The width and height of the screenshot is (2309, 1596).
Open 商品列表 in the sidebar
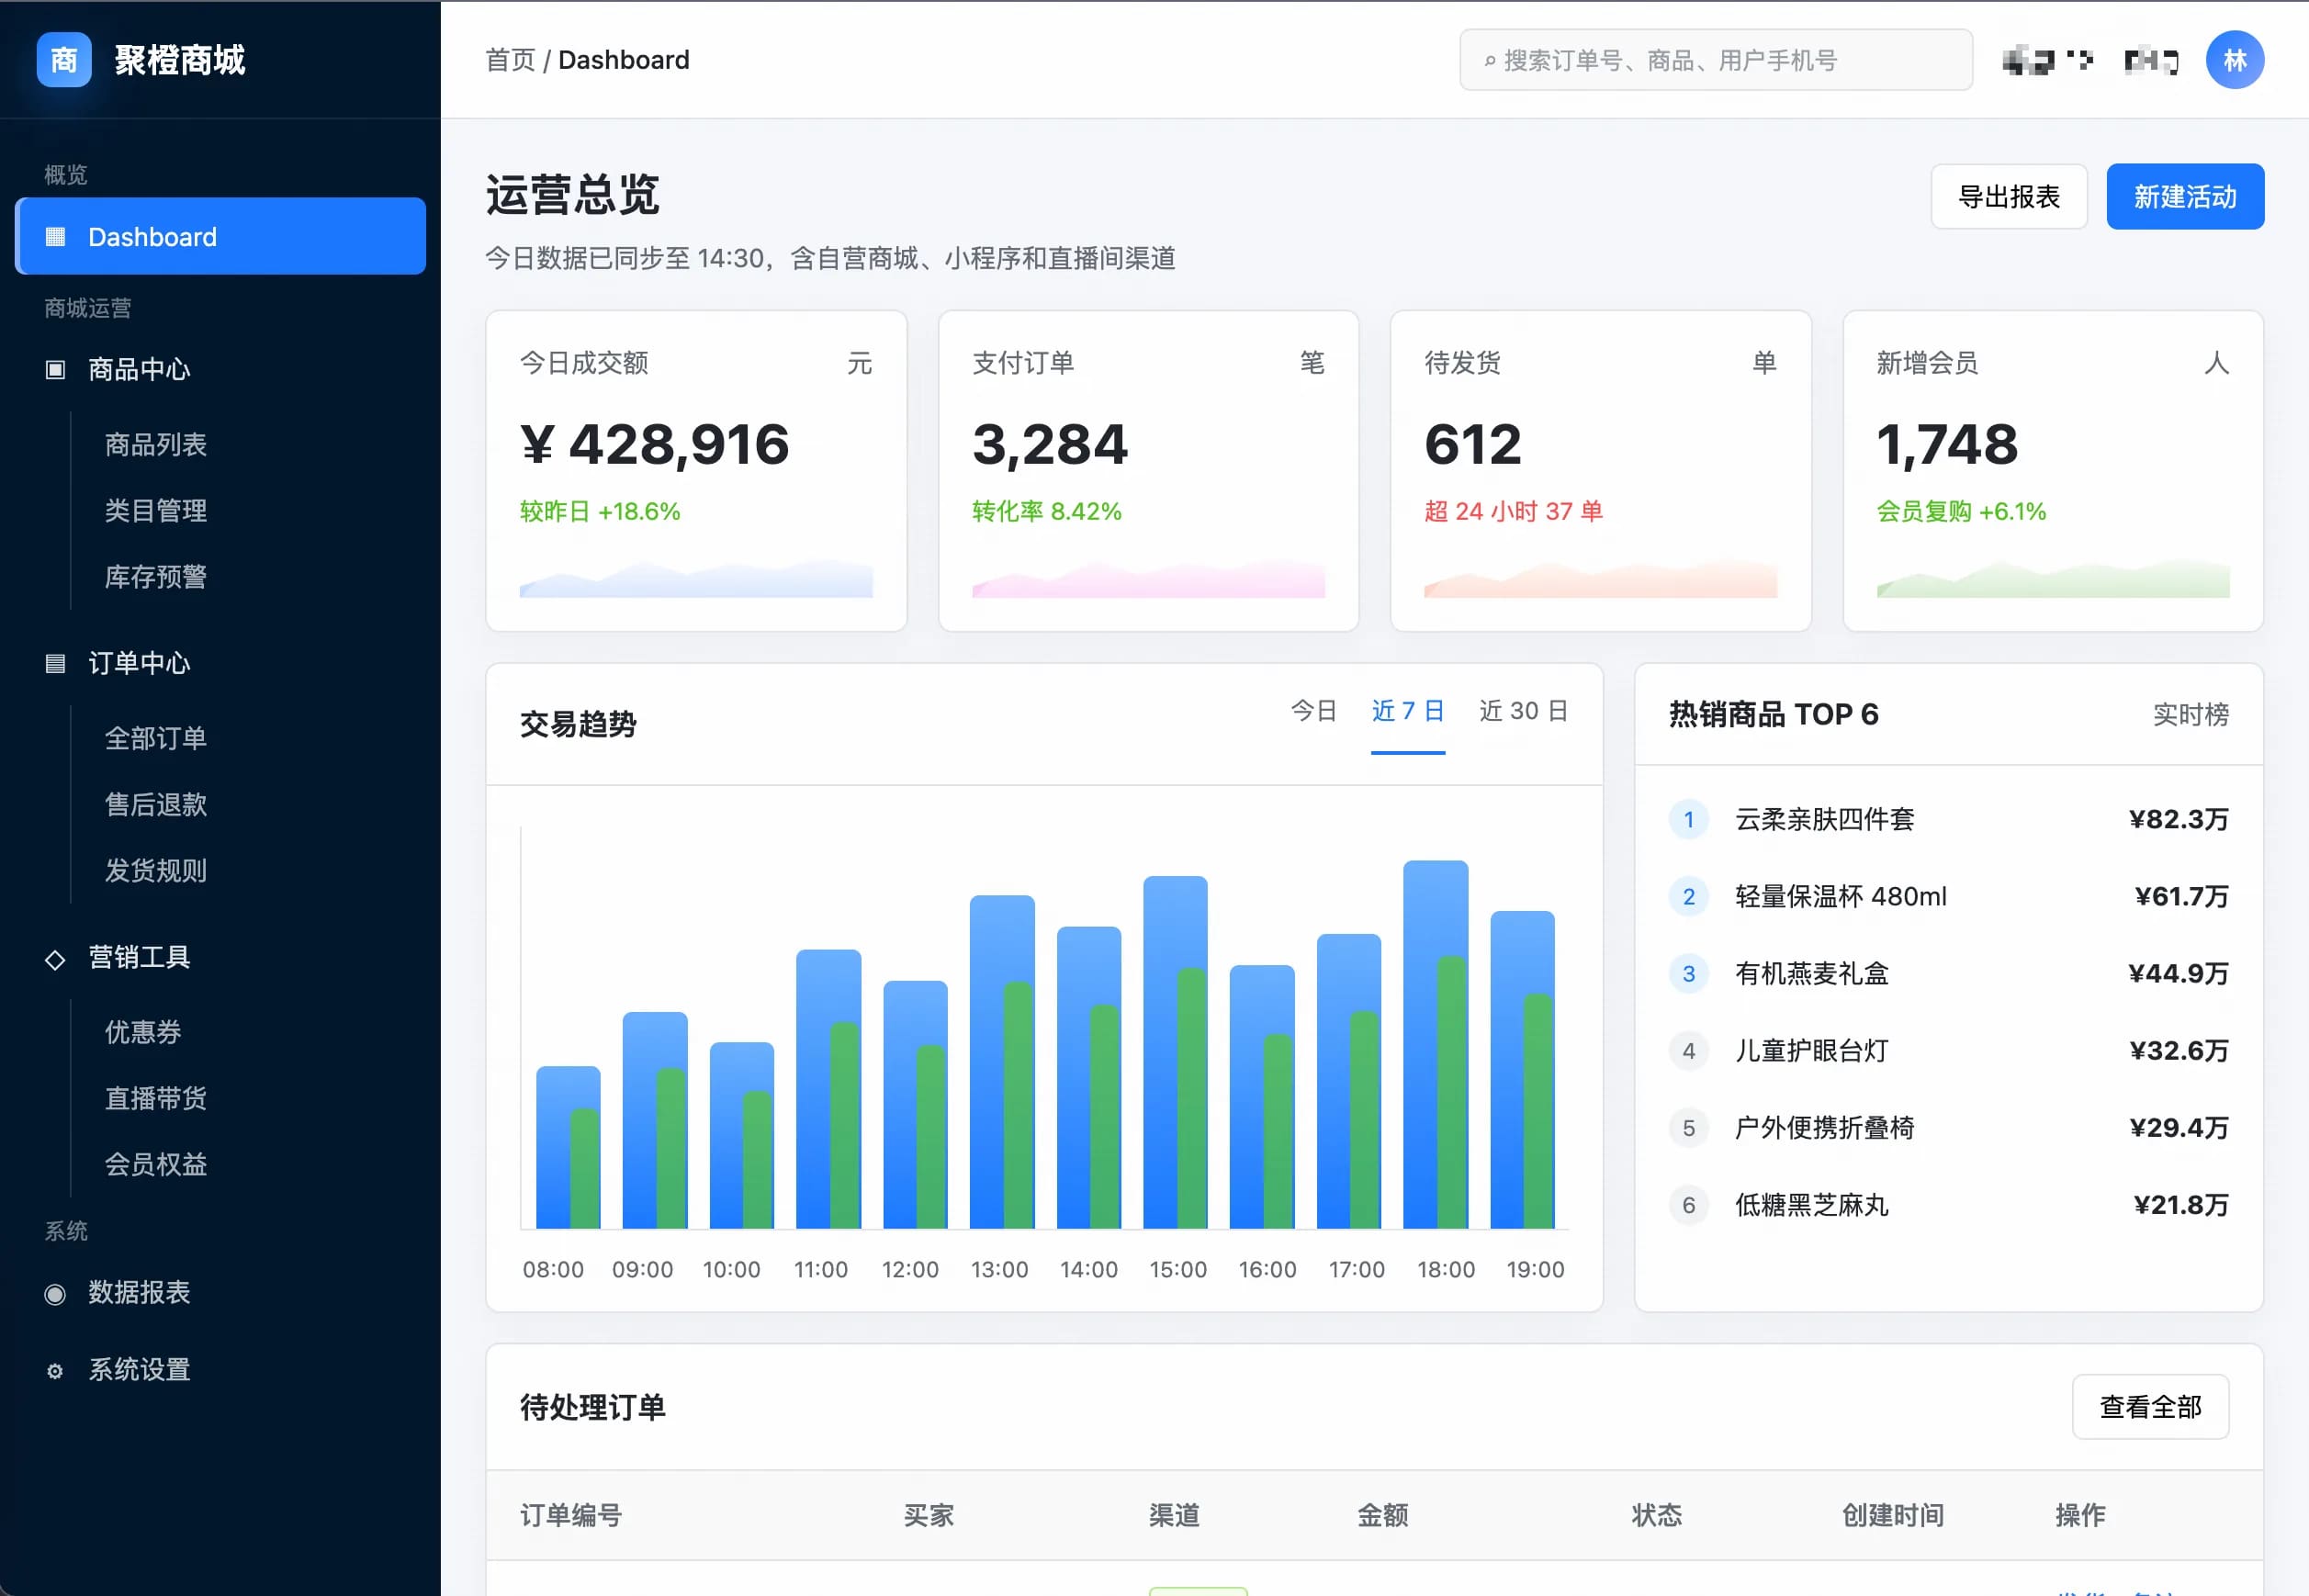click(x=156, y=444)
